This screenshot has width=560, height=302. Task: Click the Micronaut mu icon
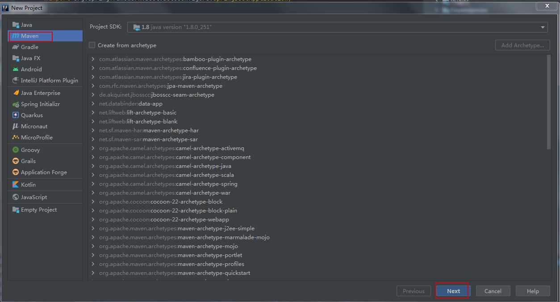16,127
